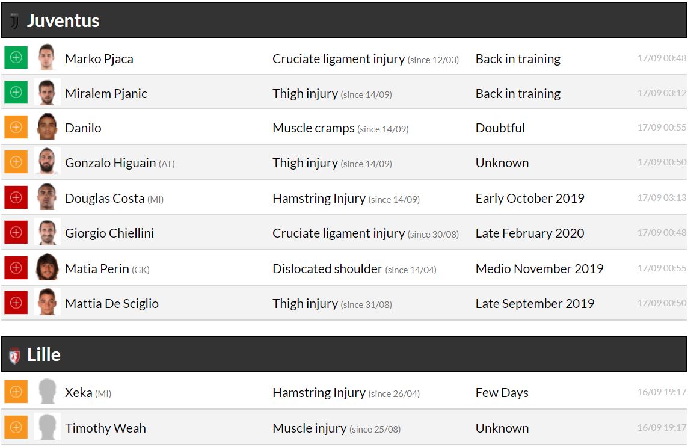Viewport: 688px width, 447px height.
Task: Open the Juventus team heading
Action: click(63, 21)
